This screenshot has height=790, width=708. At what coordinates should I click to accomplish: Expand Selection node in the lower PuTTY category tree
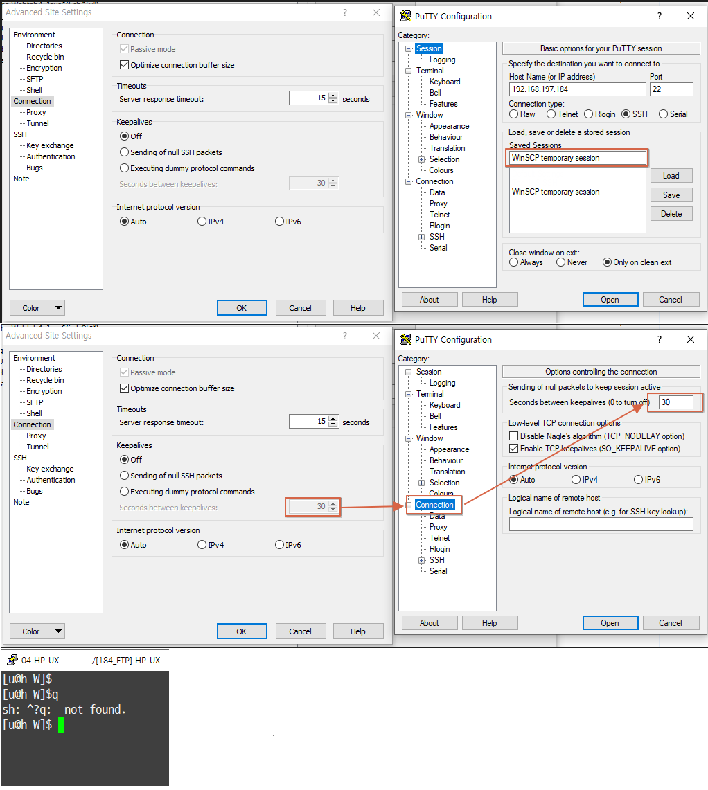point(422,483)
